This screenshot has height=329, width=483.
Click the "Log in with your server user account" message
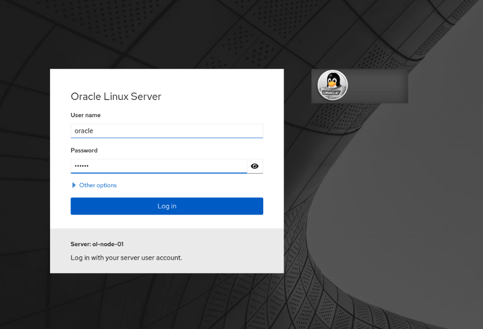coord(126,258)
